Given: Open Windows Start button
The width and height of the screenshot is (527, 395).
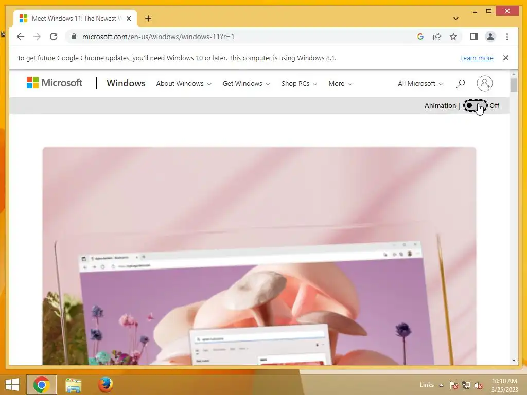Looking at the screenshot, I should coord(12,385).
